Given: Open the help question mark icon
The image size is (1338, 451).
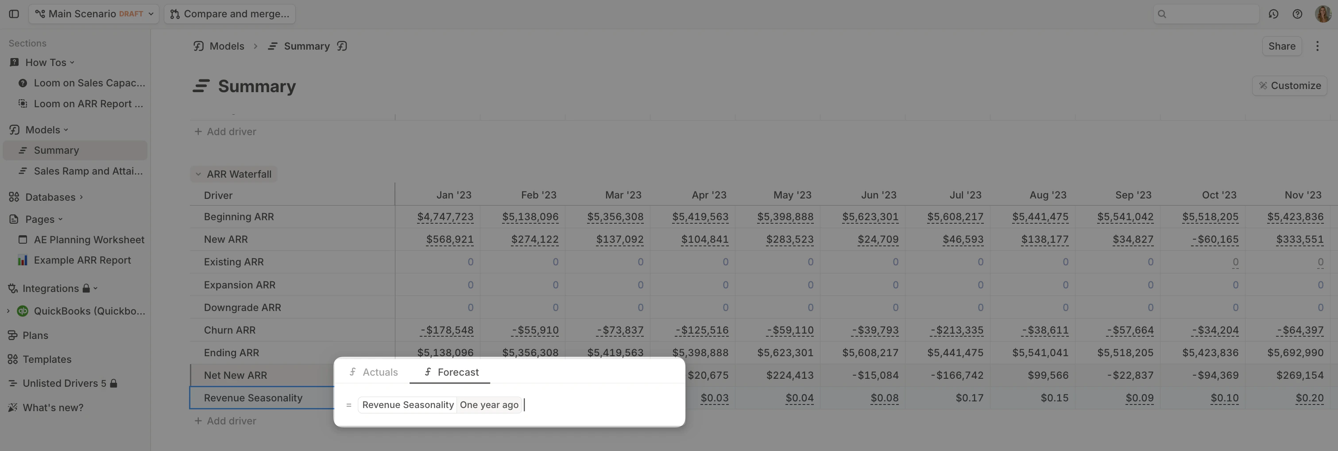Looking at the screenshot, I should [x=1297, y=14].
